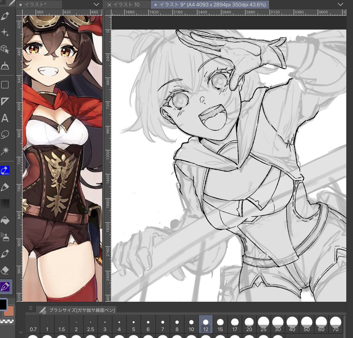The image size is (353, 338).
Task: Open the ブラシサイズ palette tab
Action: 77,310
